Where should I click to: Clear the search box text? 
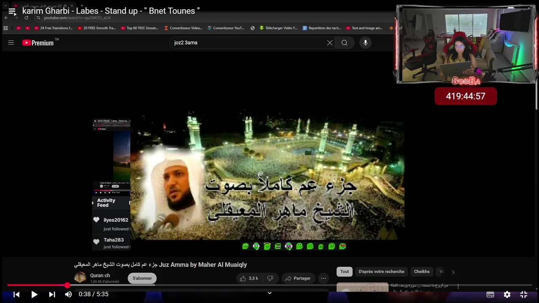click(330, 43)
